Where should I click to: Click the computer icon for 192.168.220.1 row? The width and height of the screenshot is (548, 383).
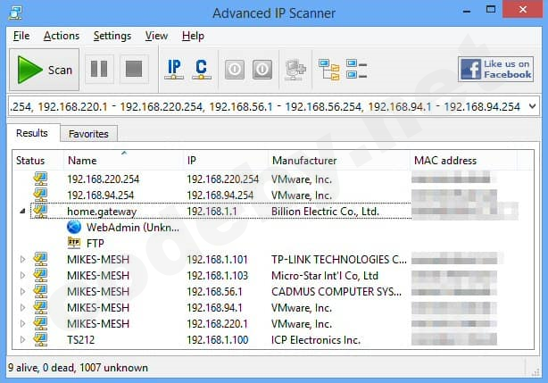[x=40, y=323]
